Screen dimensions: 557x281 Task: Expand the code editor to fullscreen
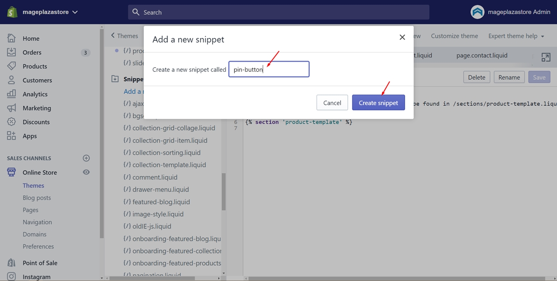[546, 57]
